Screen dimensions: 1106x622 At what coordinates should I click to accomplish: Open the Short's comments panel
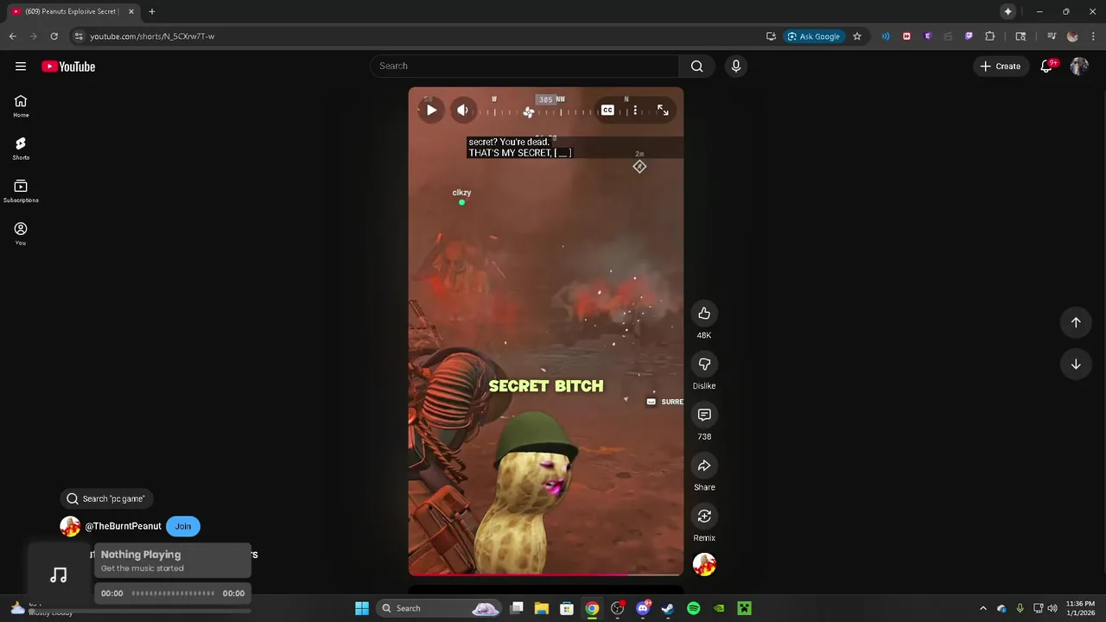point(704,416)
